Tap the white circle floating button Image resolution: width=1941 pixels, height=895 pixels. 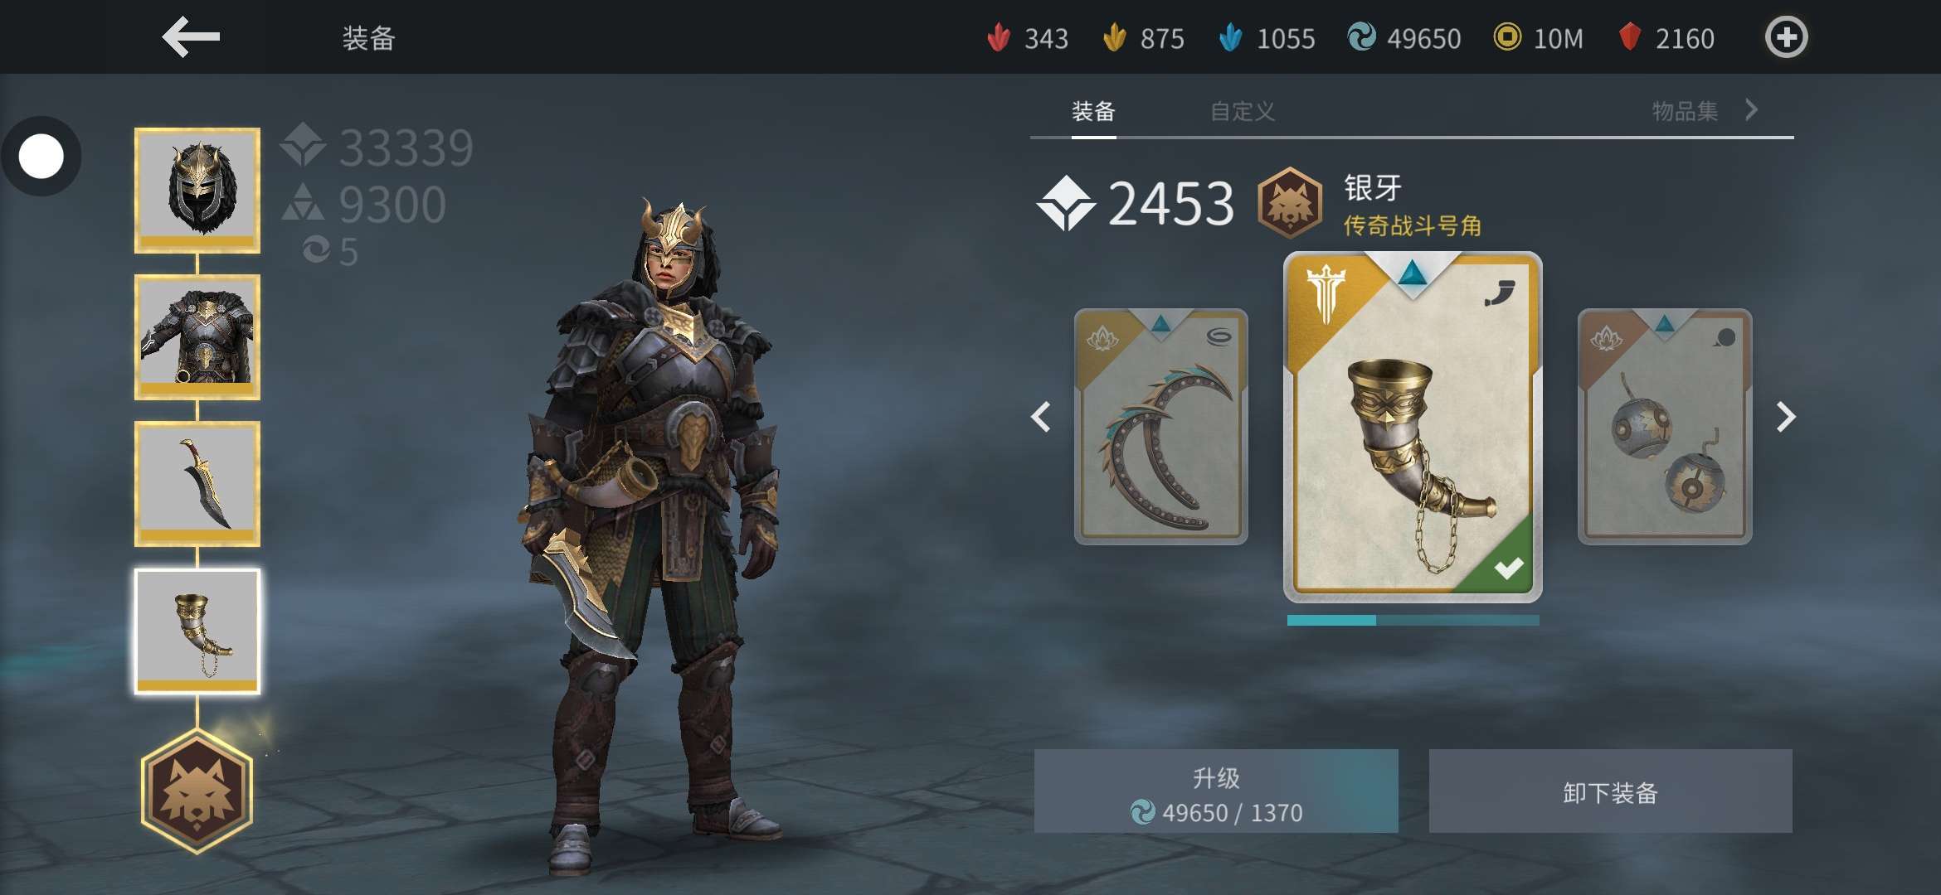[41, 157]
